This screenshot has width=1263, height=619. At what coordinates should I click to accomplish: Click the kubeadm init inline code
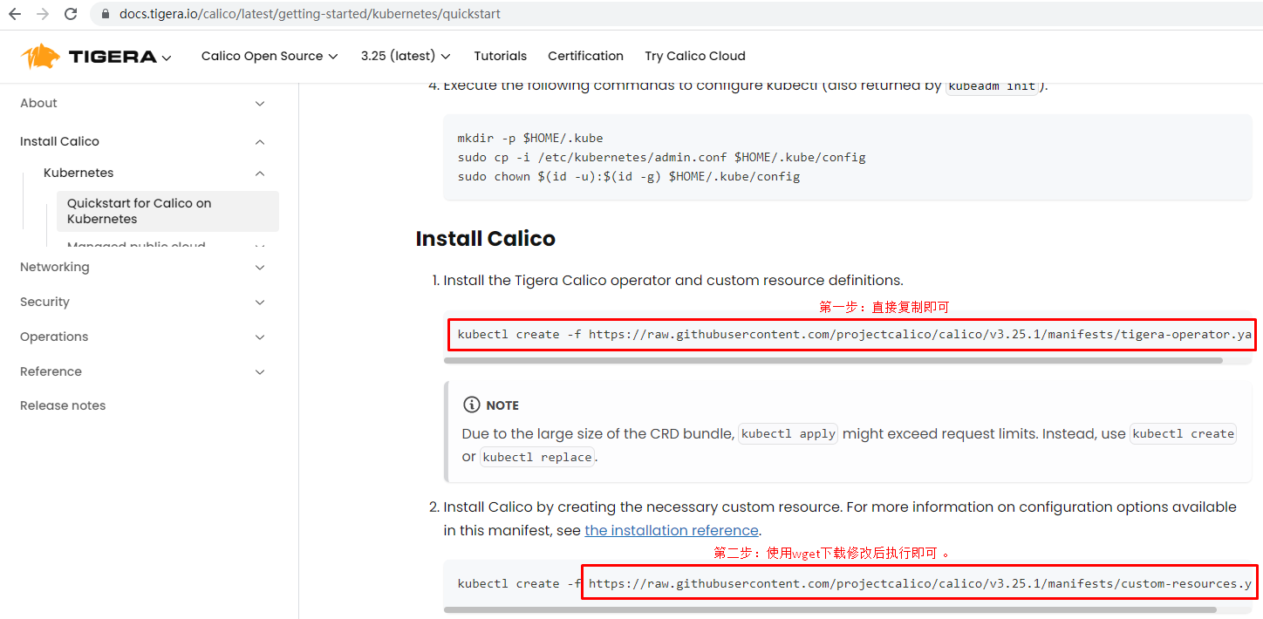tap(993, 85)
